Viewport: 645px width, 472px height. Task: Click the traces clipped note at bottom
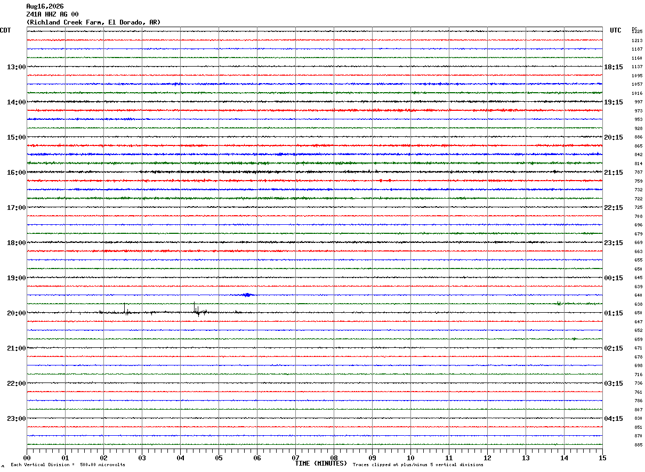coord(418,465)
